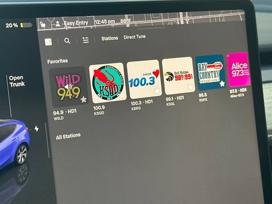Open the search magnifier icon

click(67, 41)
